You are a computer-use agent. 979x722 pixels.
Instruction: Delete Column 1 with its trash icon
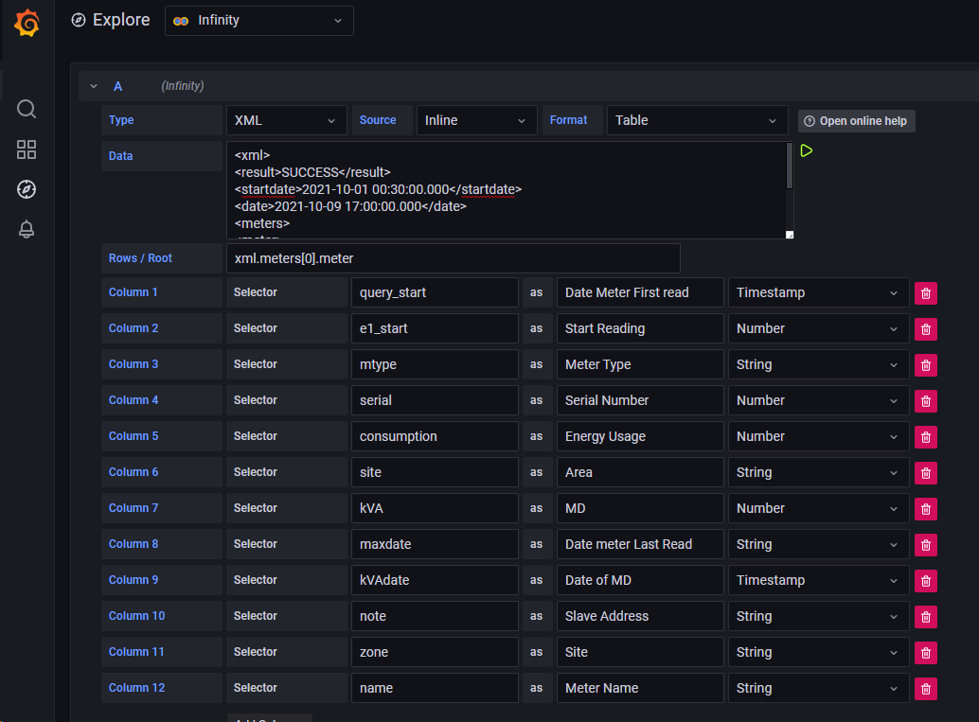click(925, 292)
